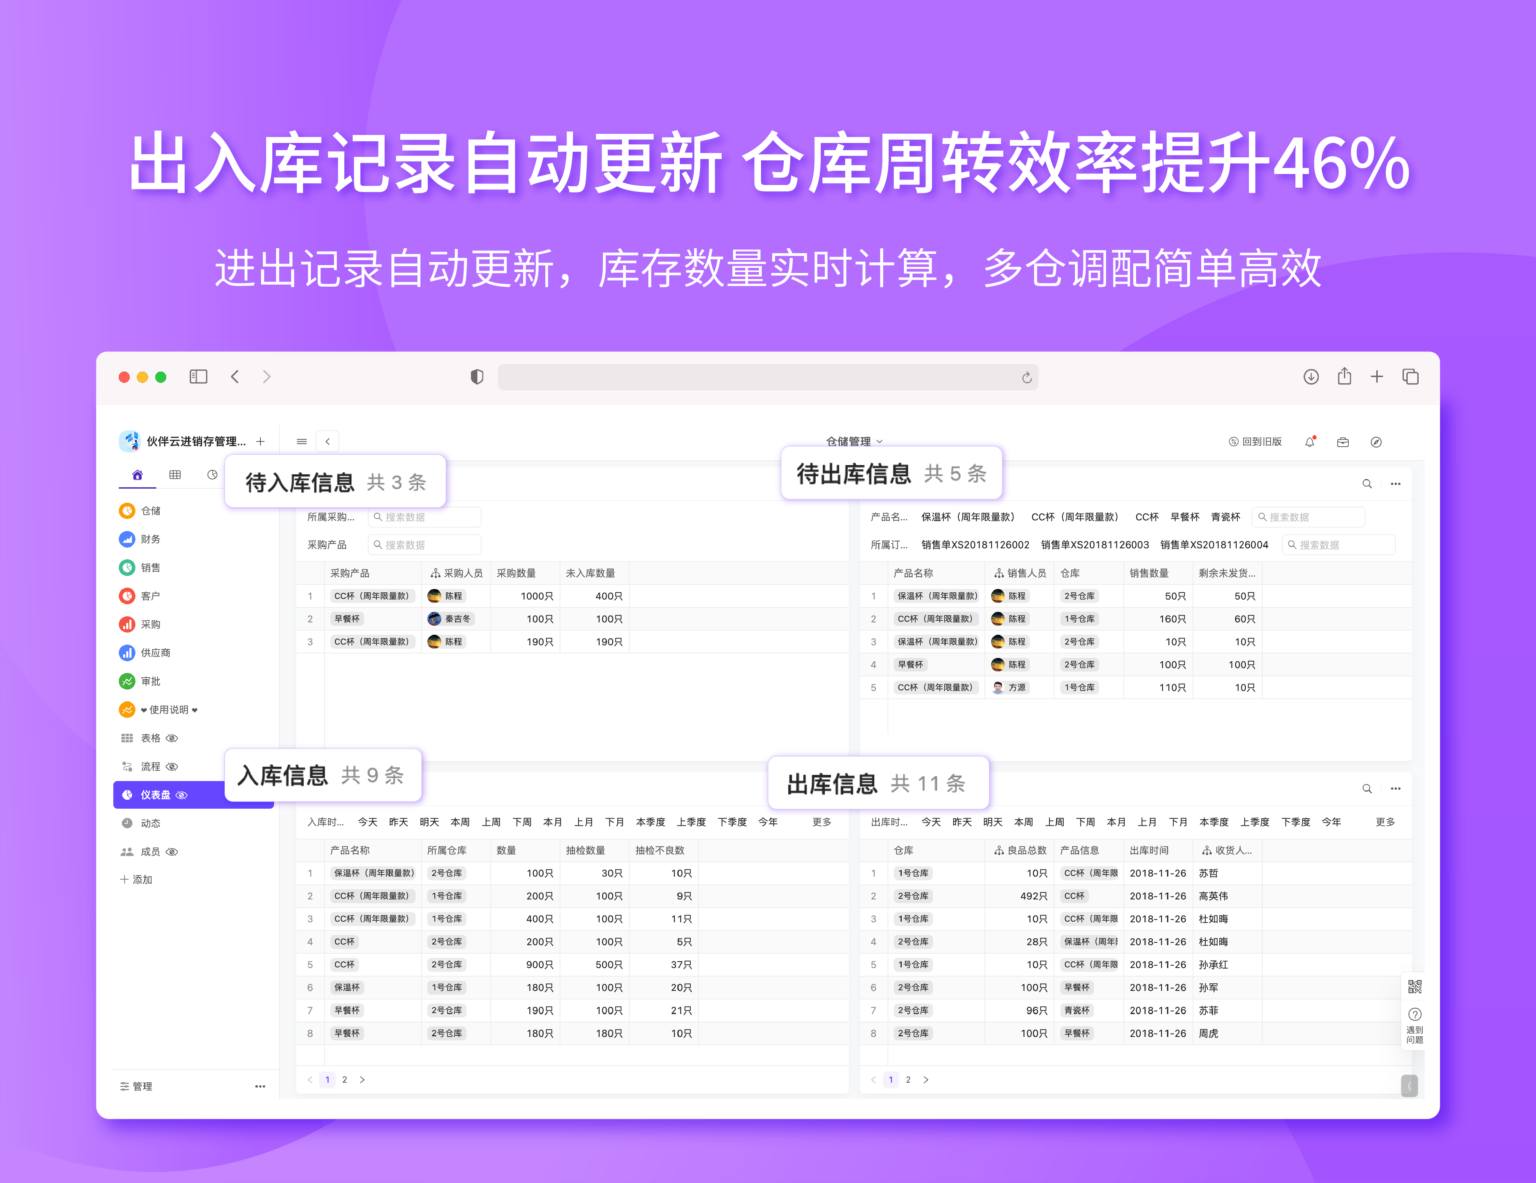Image resolution: width=1536 pixels, height=1183 pixels.
Task: Show tab overview icon in browser
Action: point(1410,377)
